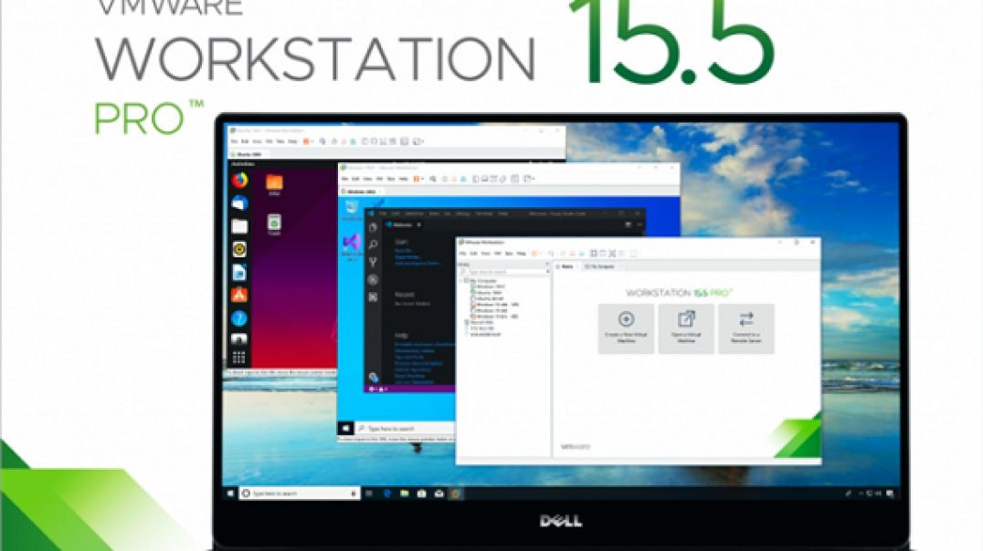Open the Search view in VS Code

373,244
